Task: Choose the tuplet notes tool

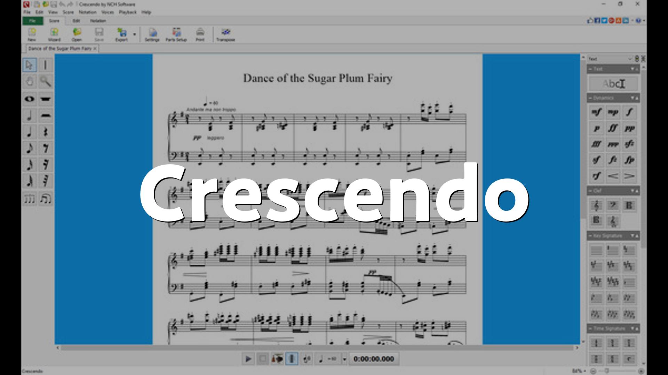Action: pos(30,199)
